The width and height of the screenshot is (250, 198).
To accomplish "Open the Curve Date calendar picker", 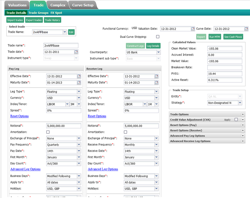I will click(246, 29).
